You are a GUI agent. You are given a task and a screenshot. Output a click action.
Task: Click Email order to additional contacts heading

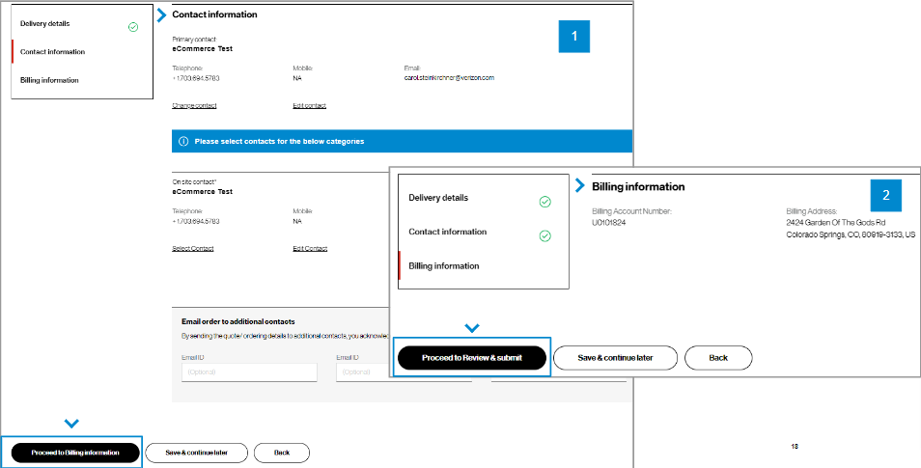[238, 321]
